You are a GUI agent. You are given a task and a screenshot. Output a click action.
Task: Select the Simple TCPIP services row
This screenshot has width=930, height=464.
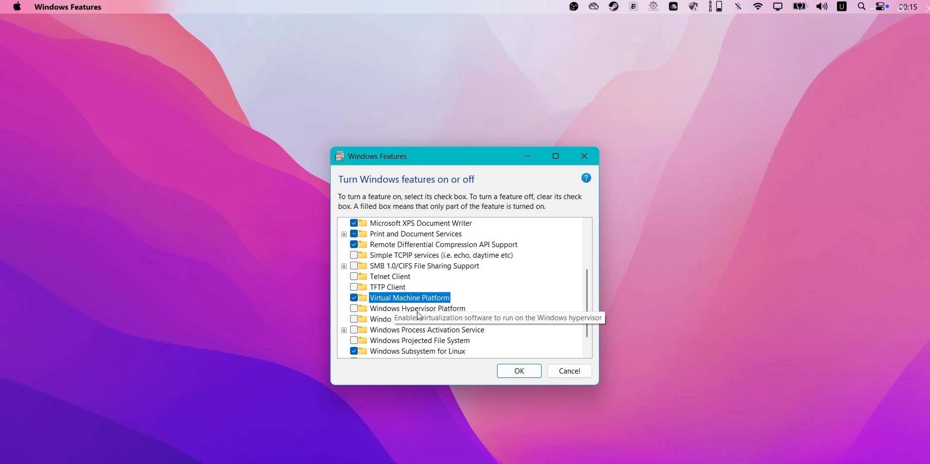tap(441, 255)
